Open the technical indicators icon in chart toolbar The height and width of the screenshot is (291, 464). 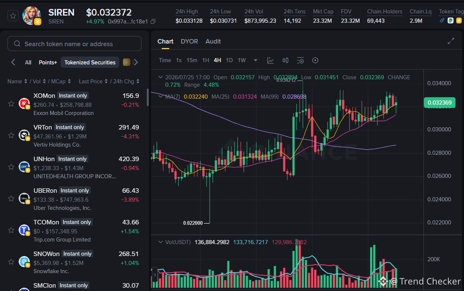coord(271,60)
